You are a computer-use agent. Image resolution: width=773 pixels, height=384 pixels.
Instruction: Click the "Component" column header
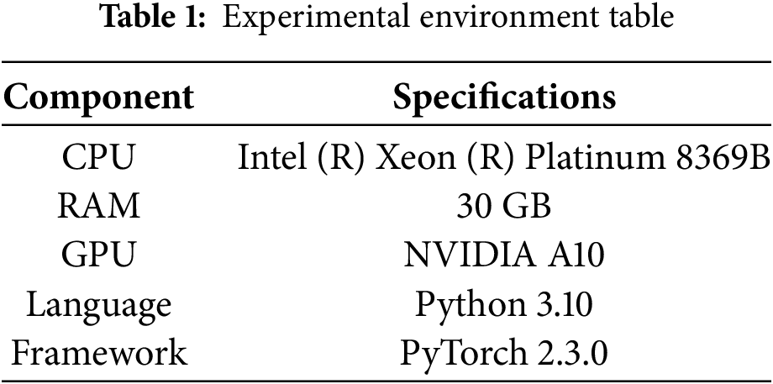pos(99,97)
